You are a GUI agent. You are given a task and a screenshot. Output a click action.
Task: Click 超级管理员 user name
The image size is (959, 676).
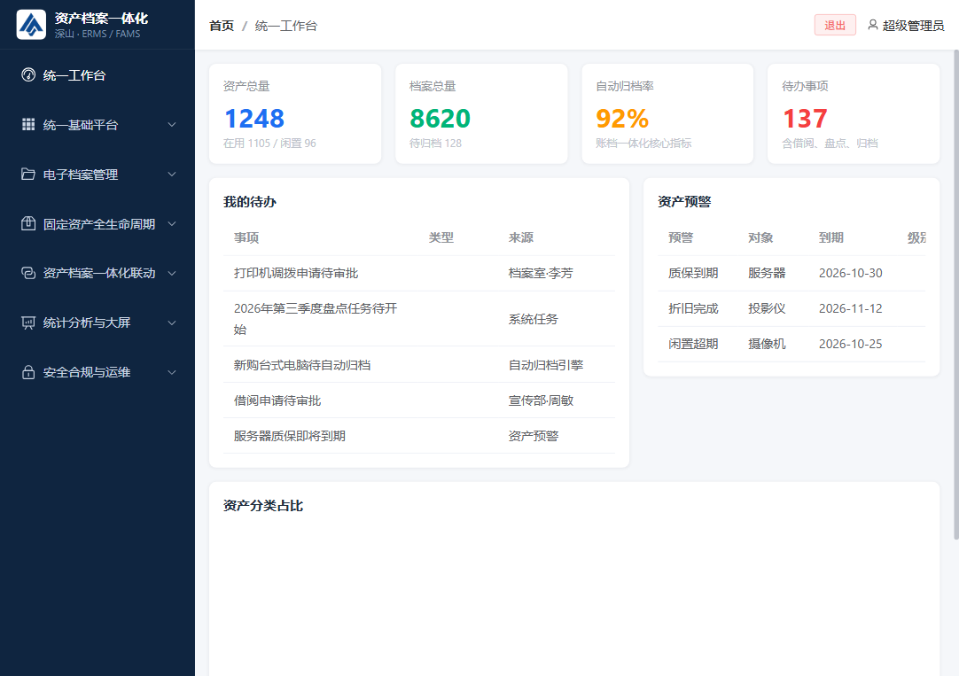point(913,26)
